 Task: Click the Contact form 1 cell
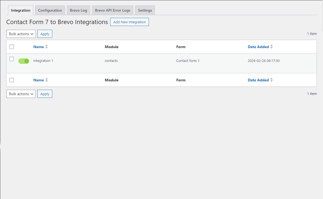coord(188,61)
